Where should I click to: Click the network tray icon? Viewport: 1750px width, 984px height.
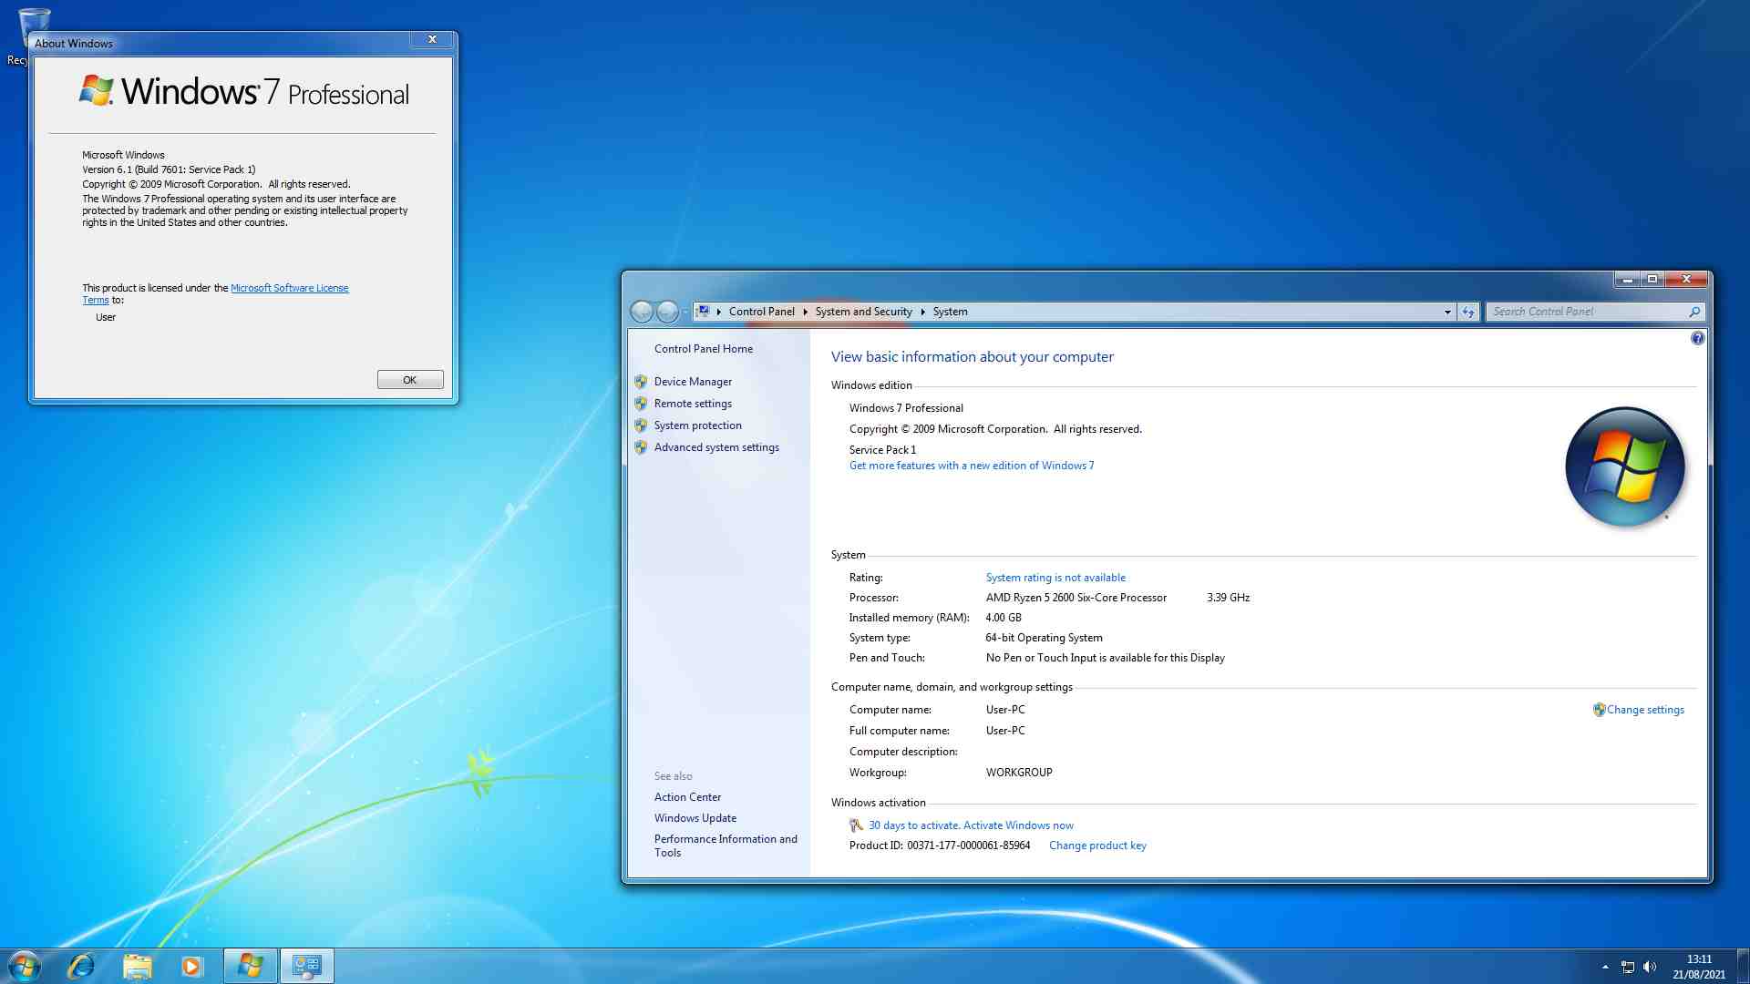(1628, 967)
